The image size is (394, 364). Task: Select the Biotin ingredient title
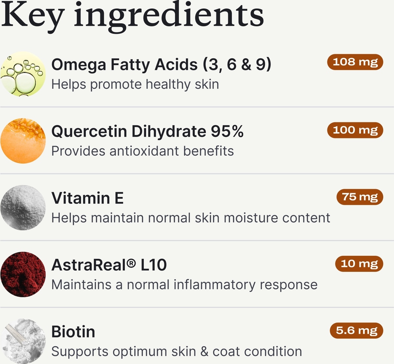pyautogui.click(x=73, y=331)
